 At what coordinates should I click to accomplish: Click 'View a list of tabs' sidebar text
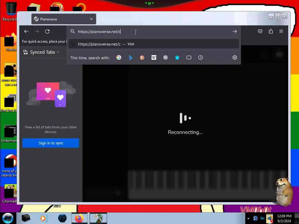point(51,129)
